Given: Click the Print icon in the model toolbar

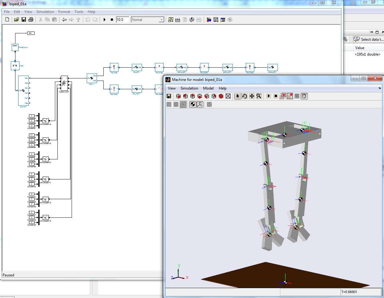Looking at the screenshot, I should click(x=31, y=20).
